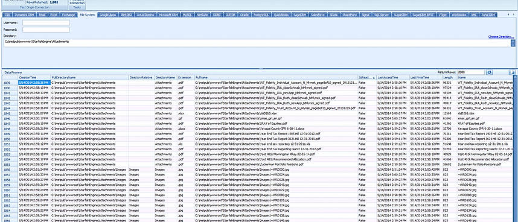Switch to the MySQL tab
The image size is (518, 222).
(188, 15)
